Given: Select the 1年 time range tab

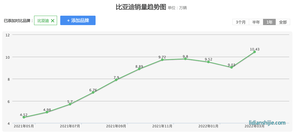Looking at the screenshot, I should pyautogui.click(x=269, y=22).
